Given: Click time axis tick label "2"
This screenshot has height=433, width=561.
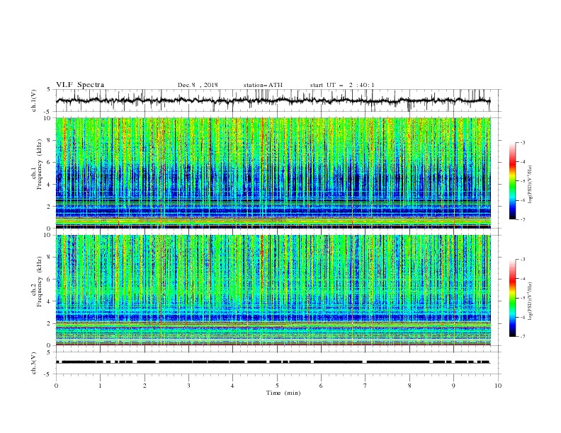Looking at the screenshot, I should (144, 386).
